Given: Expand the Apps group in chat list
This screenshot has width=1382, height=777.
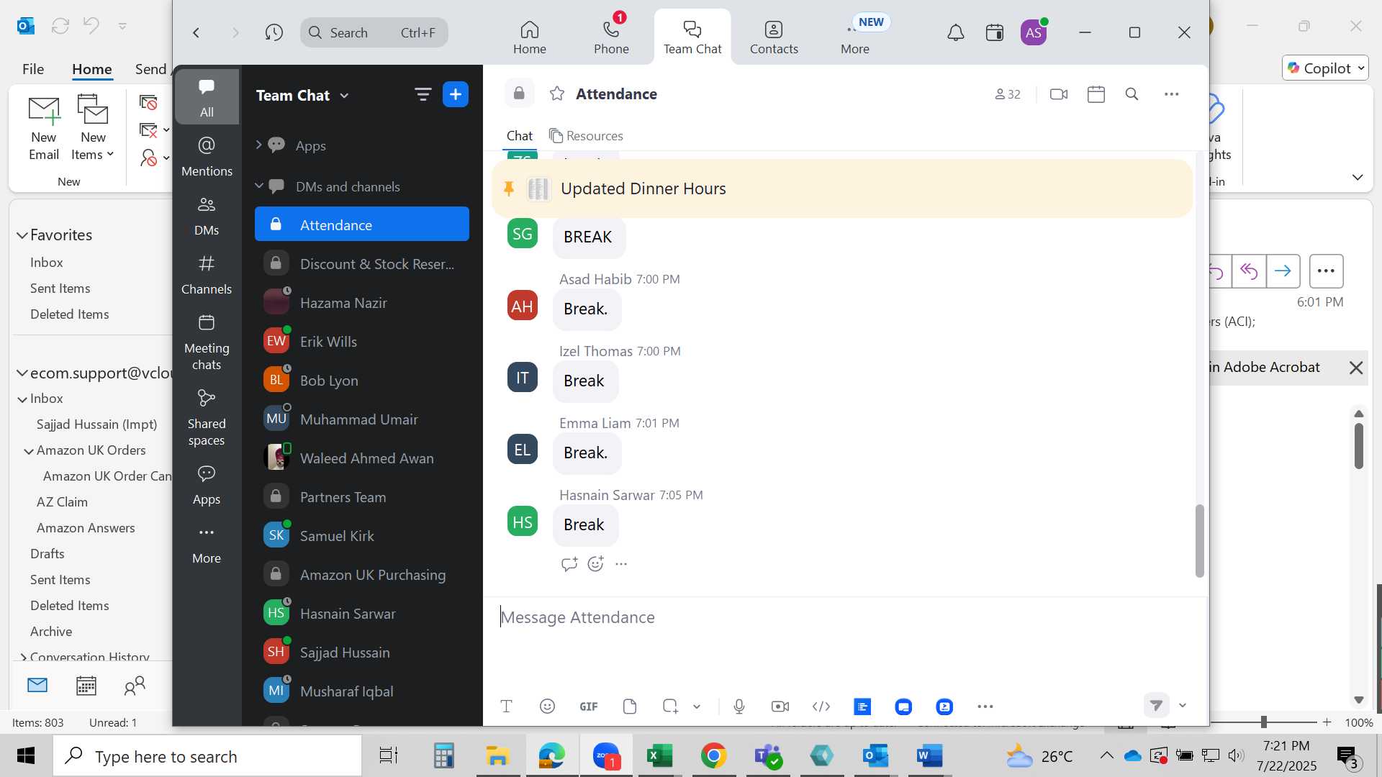Looking at the screenshot, I should pos(259,145).
